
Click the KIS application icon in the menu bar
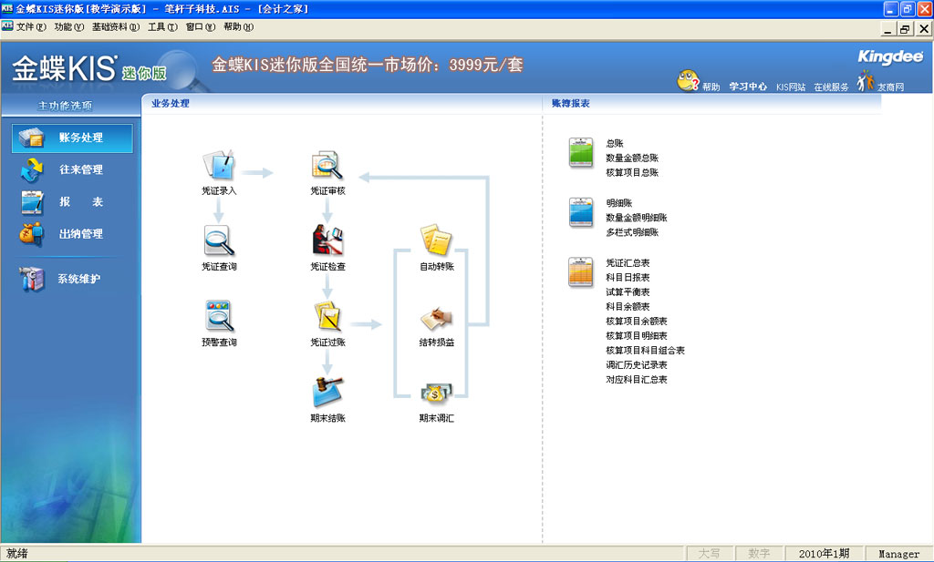[x=7, y=26]
